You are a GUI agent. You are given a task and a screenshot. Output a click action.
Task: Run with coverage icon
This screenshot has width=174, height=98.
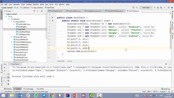(x=161, y=8)
